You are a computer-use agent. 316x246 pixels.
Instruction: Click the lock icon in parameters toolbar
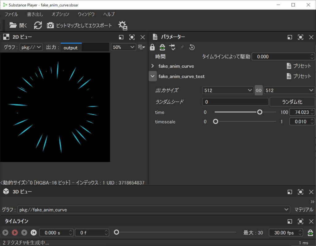[x=152, y=47]
